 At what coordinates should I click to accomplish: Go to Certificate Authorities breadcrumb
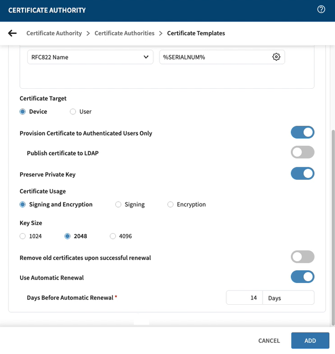125,33
